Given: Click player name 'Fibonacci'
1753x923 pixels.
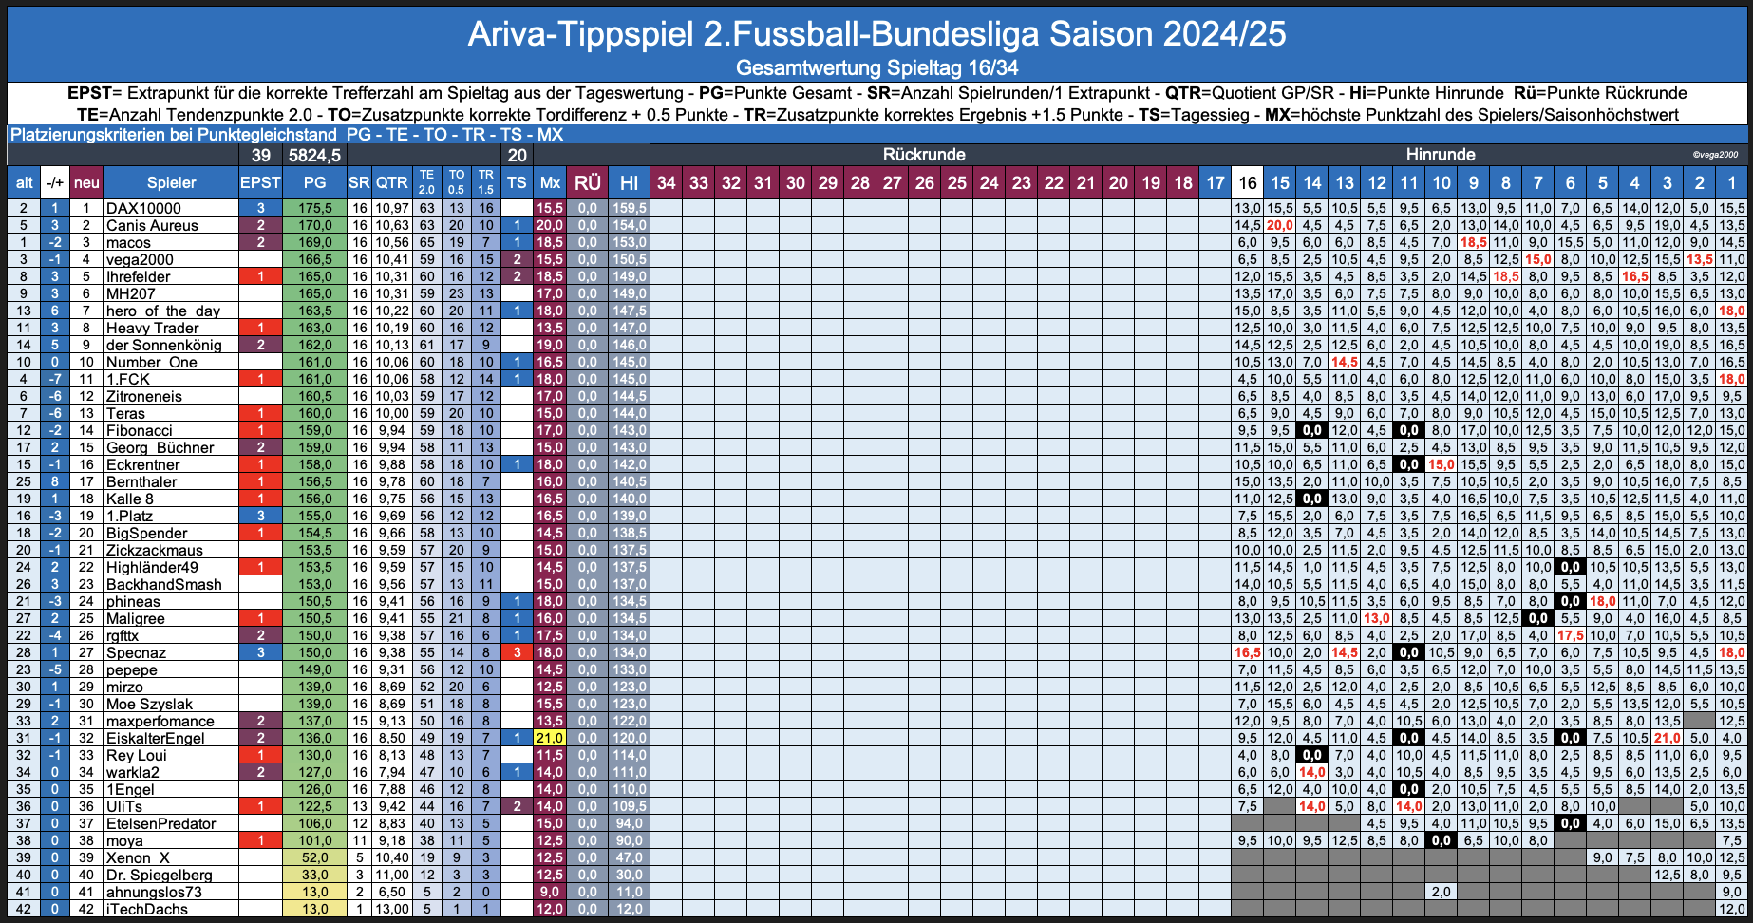Looking at the screenshot, I should pos(140,430).
